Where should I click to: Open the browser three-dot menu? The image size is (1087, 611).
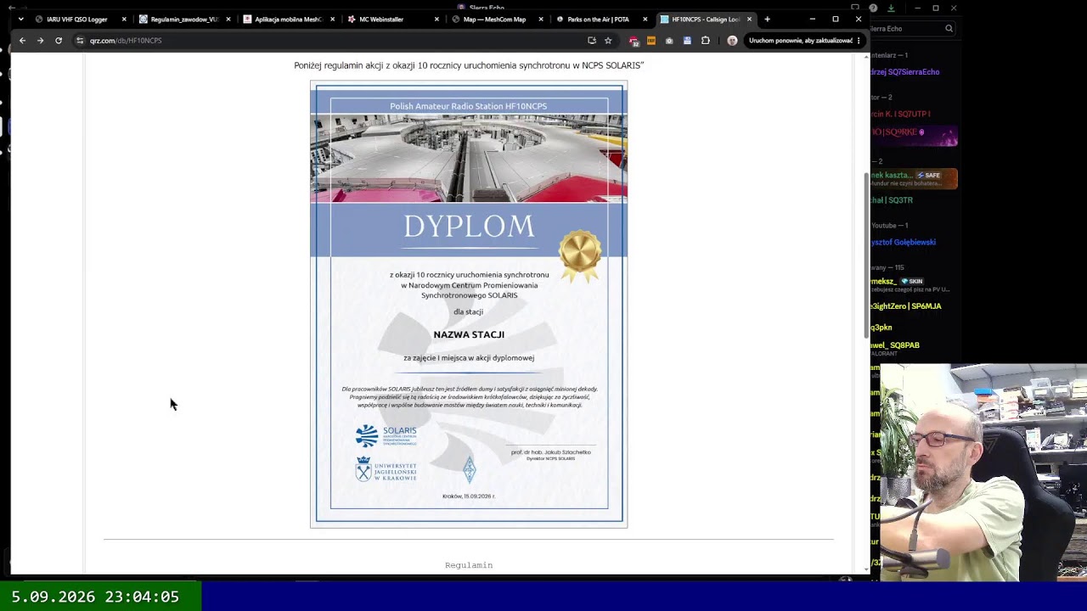point(859,41)
